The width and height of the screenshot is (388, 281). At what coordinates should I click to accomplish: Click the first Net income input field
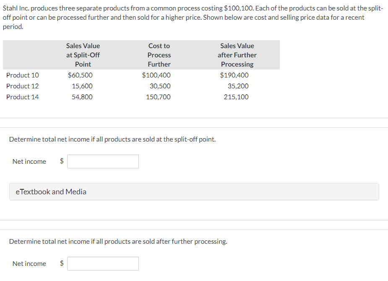coord(103,161)
